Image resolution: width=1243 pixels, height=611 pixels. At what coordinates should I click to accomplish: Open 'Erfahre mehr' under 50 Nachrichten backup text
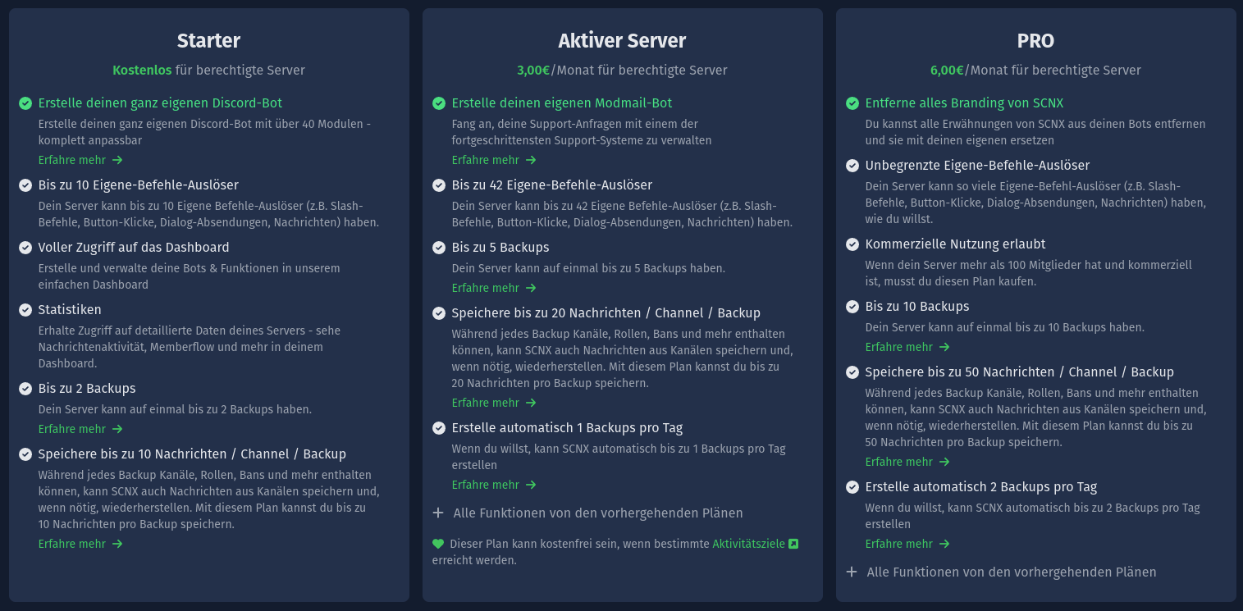[x=907, y=462]
